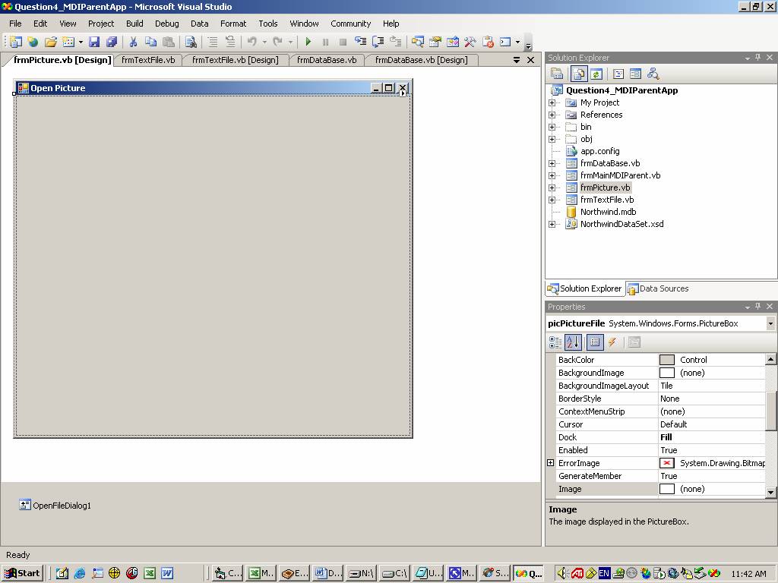Click the OpenFileDialog1 component in the tray
Screen dimensions: 778x583
pos(55,506)
